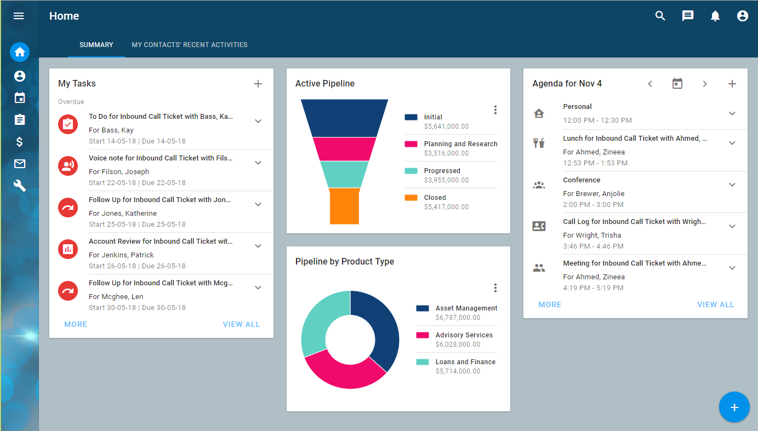This screenshot has width=758, height=431.
Task: Open the Tasks clipboard sidebar icon
Action: click(20, 120)
